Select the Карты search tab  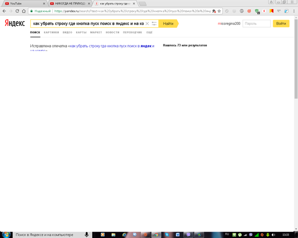(81, 32)
